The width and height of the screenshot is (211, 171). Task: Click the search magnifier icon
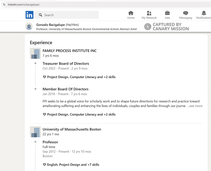click(40, 15)
